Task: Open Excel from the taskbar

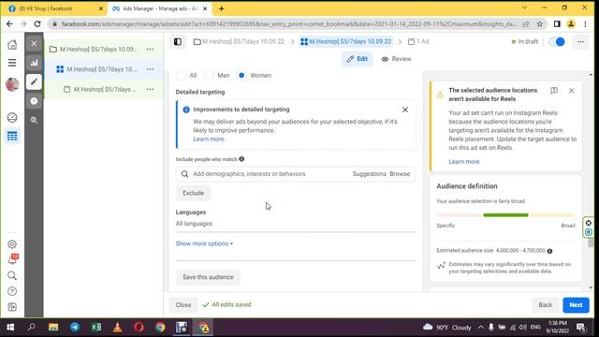Action: pyautogui.click(x=96, y=328)
